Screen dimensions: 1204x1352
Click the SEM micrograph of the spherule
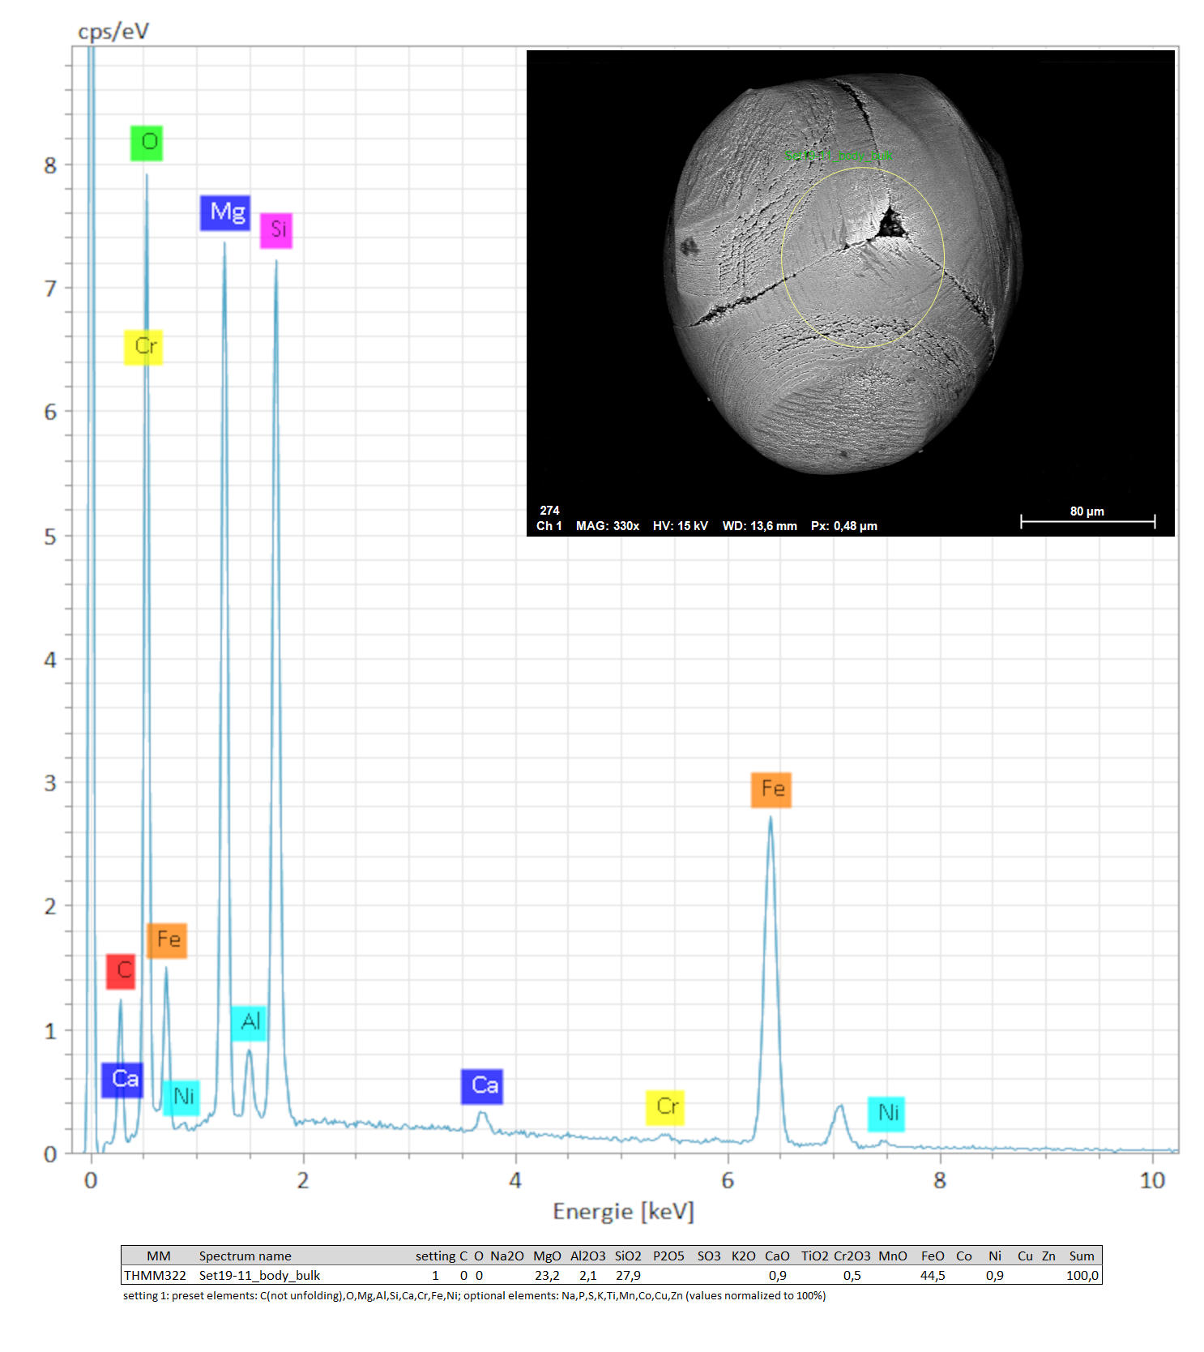click(x=843, y=276)
